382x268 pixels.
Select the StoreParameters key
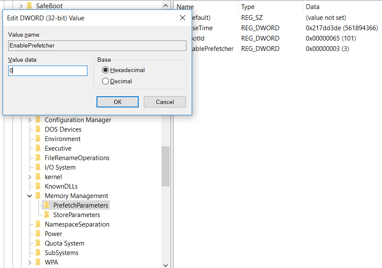click(x=77, y=215)
